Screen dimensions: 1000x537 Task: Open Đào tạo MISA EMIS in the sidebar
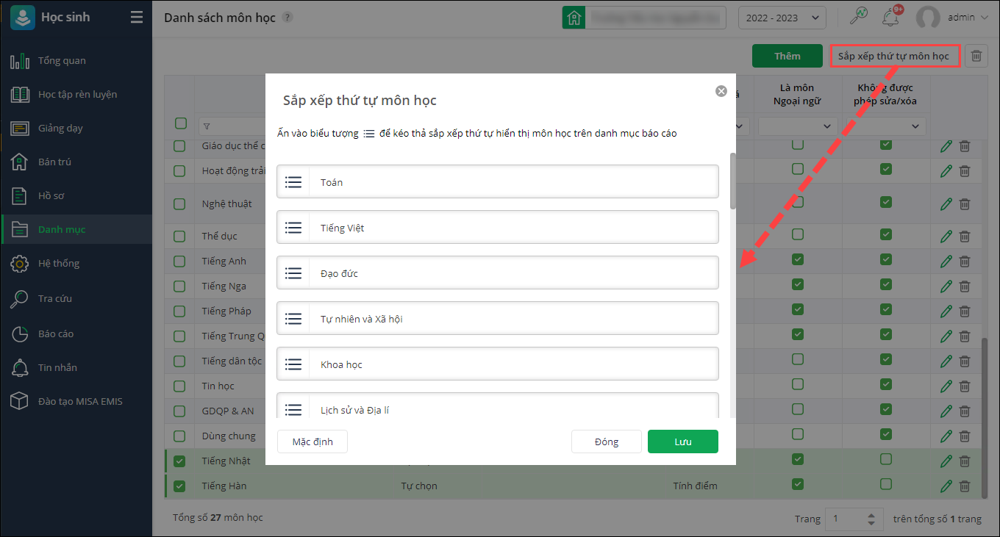[x=76, y=401]
